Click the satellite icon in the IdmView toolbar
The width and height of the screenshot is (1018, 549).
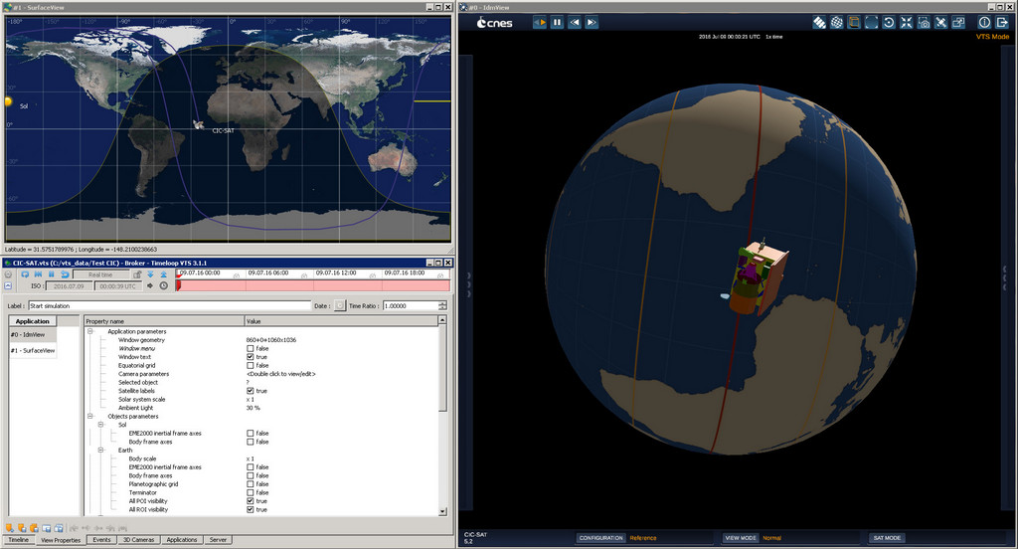coord(819,22)
